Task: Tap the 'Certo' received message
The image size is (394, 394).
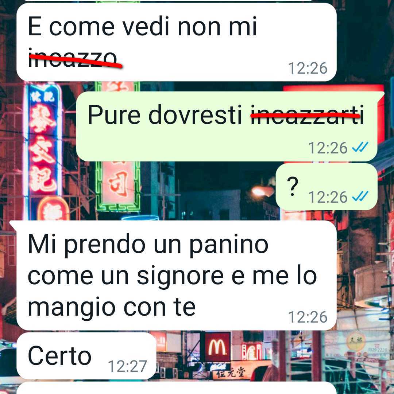Action: pyautogui.click(x=86, y=356)
